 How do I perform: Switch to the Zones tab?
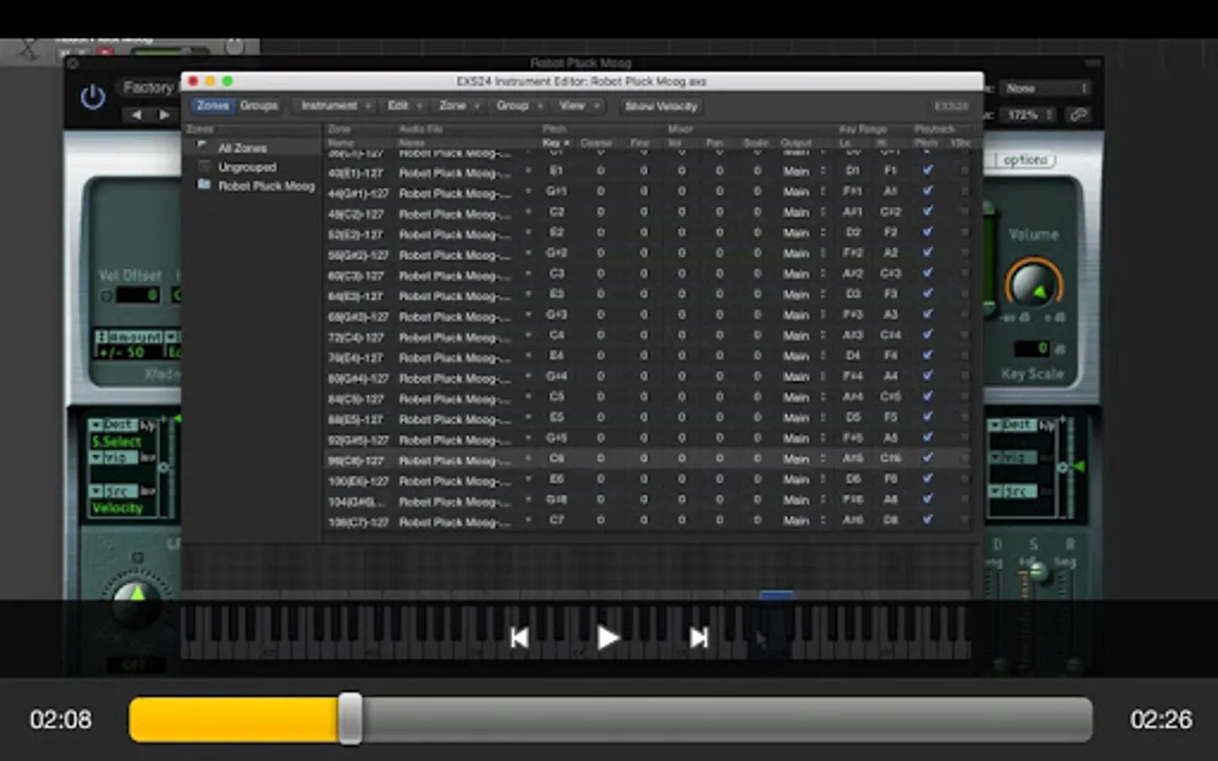click(212, 106)
